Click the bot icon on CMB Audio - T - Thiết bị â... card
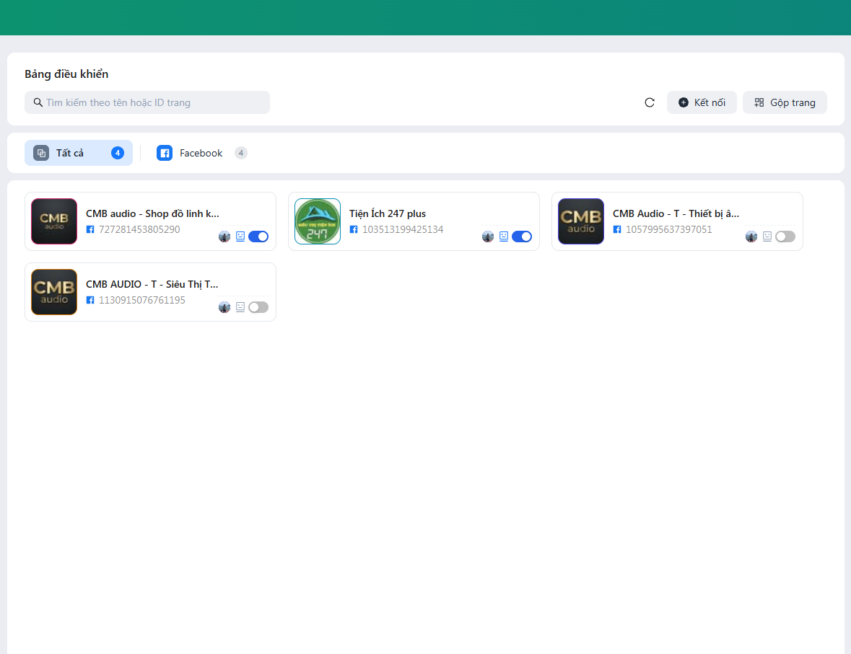The height and width of the screenshot is (654, 851). coord(767,237)
